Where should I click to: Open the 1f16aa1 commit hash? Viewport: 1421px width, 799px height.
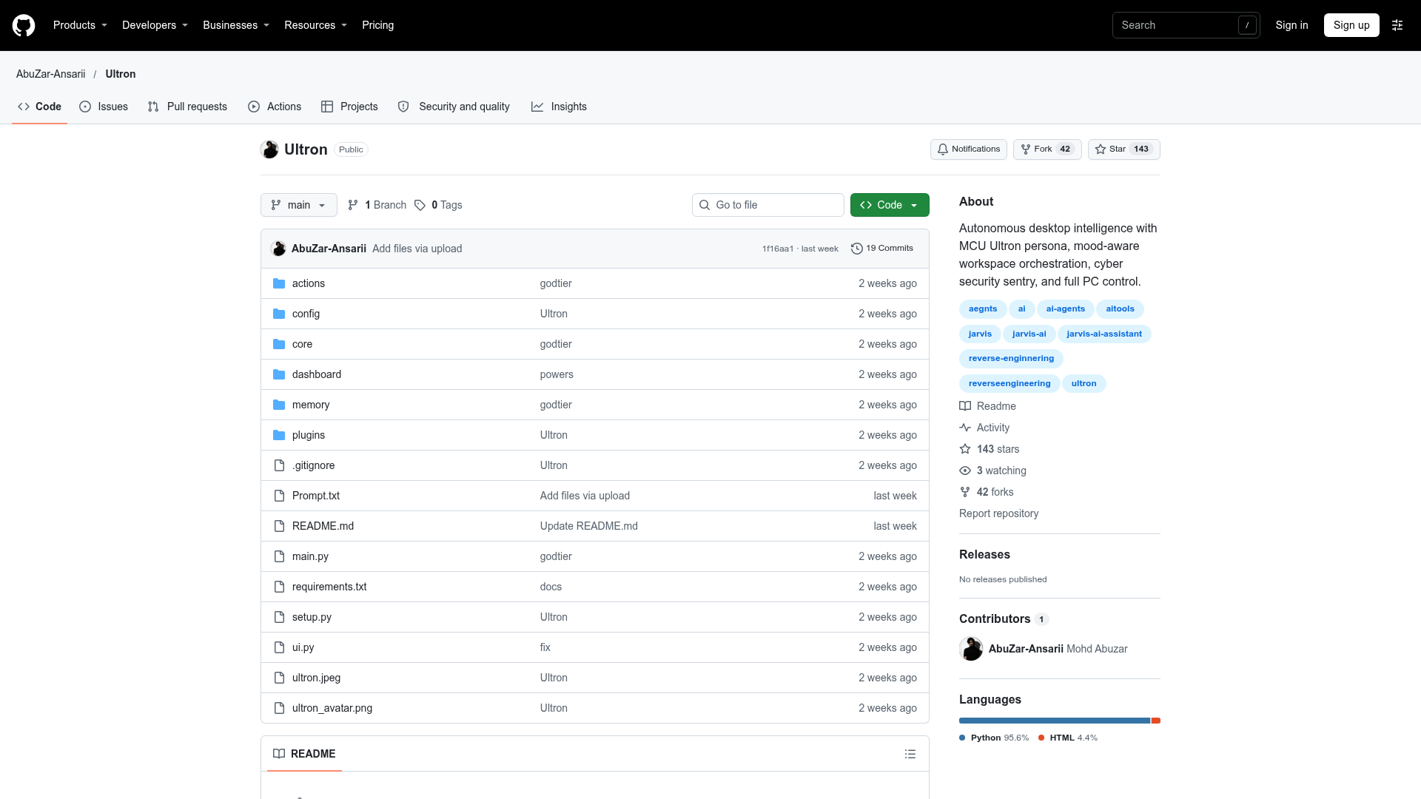(x=777, y=249)
